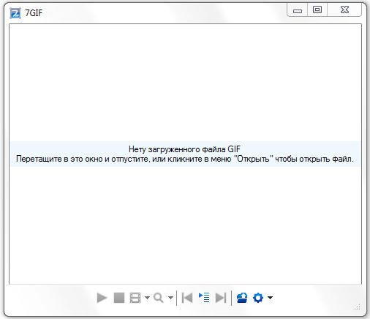
Task: Maximize the 7GIF window
Action: (317, 10)
